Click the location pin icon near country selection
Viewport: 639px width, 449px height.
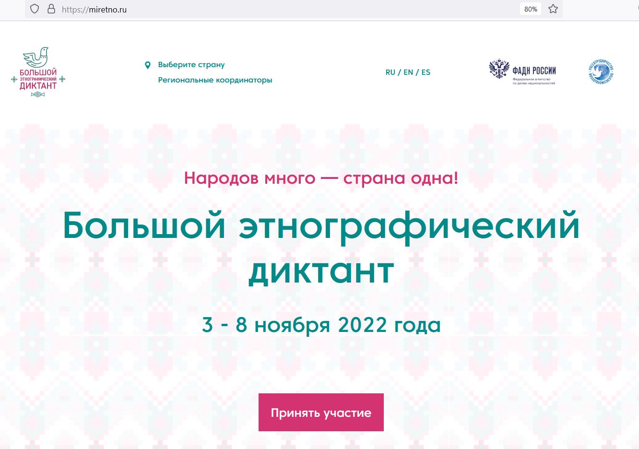(148, 65)
